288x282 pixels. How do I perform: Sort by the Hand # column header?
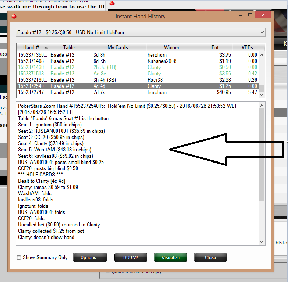32,47
